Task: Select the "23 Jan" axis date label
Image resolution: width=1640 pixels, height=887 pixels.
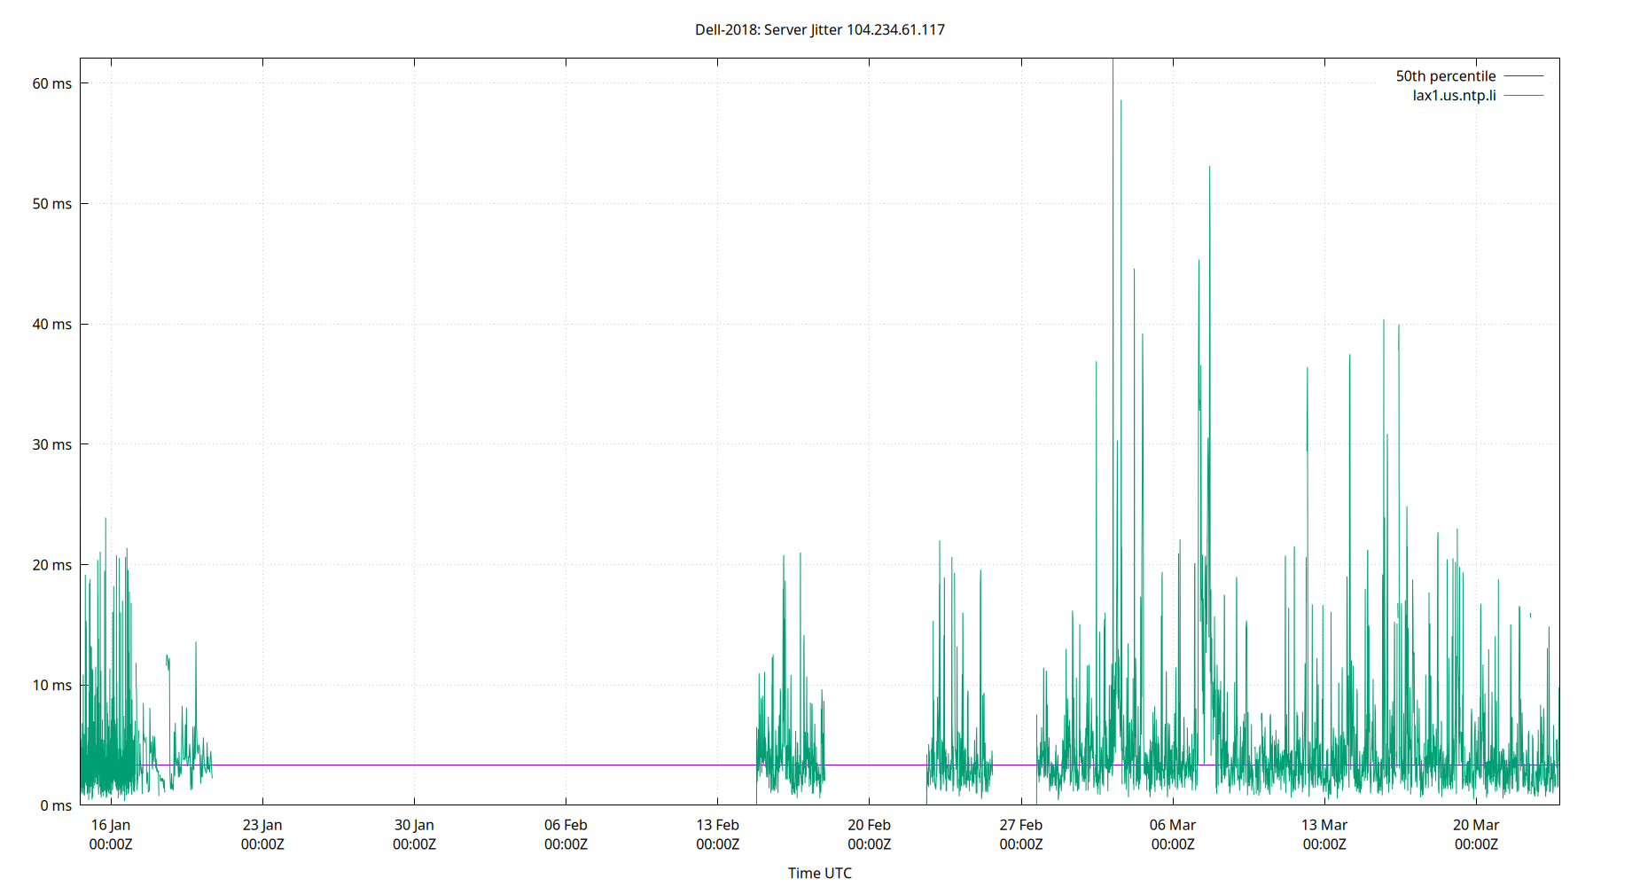Action: pos(262,824)
